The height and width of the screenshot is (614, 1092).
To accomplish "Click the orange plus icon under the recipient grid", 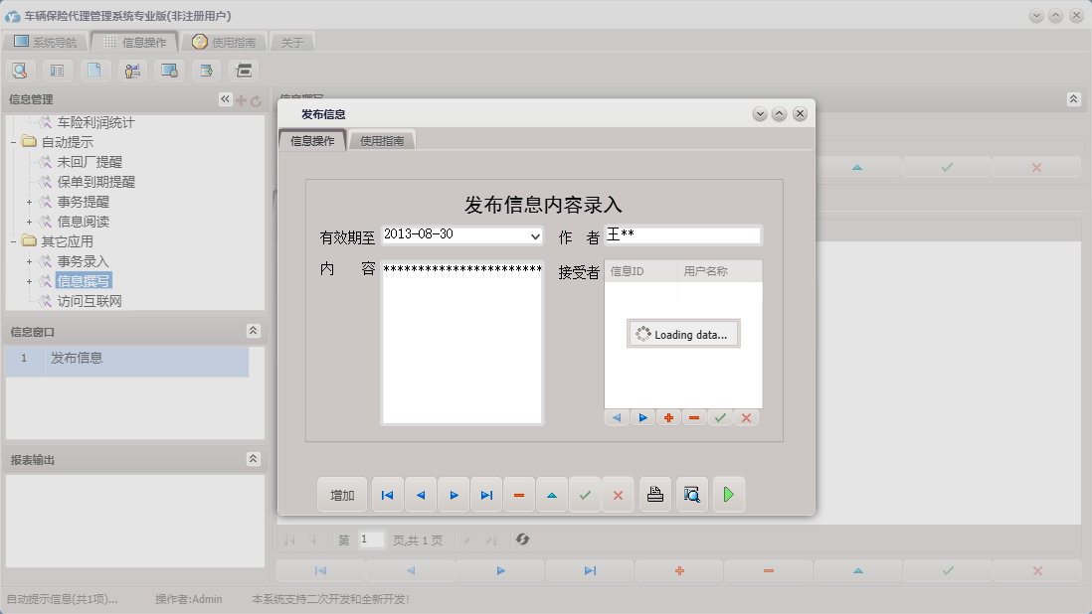I will [x=668, y=417].
